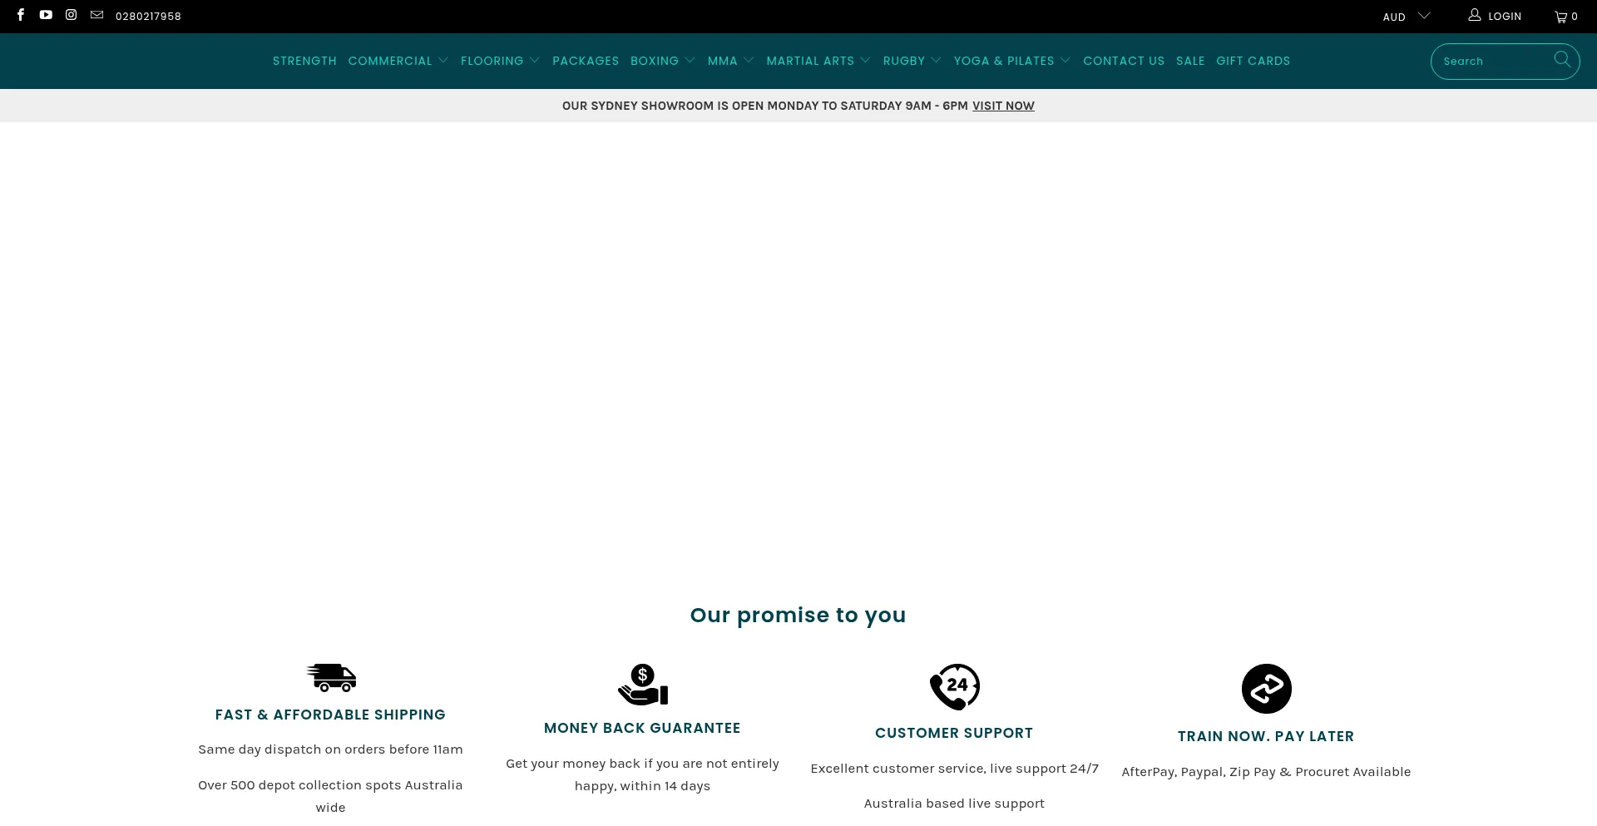Click the money back guarantee icon
Image resolution: width=1597 pixels, height=826 pixels.
642,685
